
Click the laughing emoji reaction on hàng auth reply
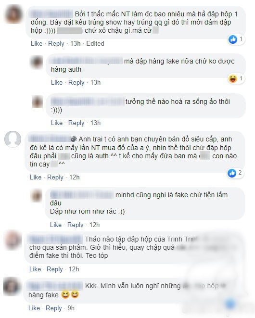[x=233, y=78]
